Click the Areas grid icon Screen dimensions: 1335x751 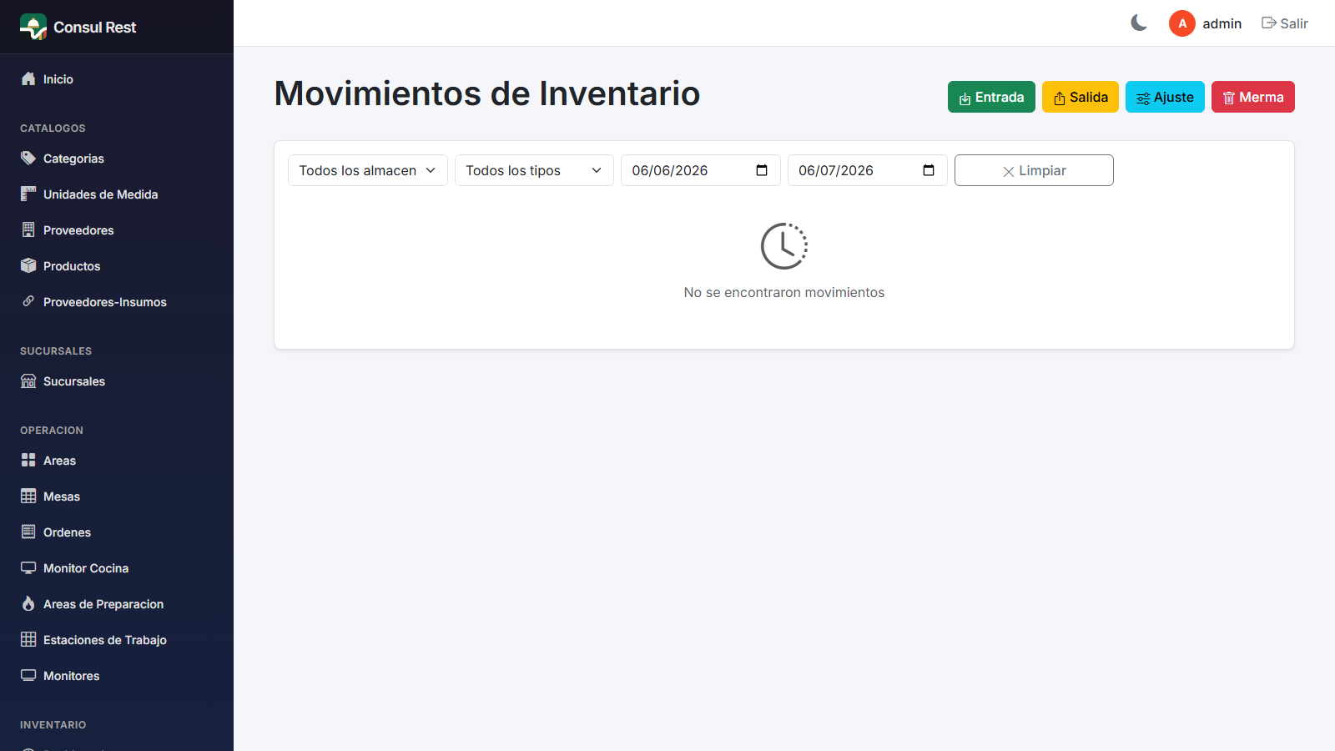click(28, 460)
